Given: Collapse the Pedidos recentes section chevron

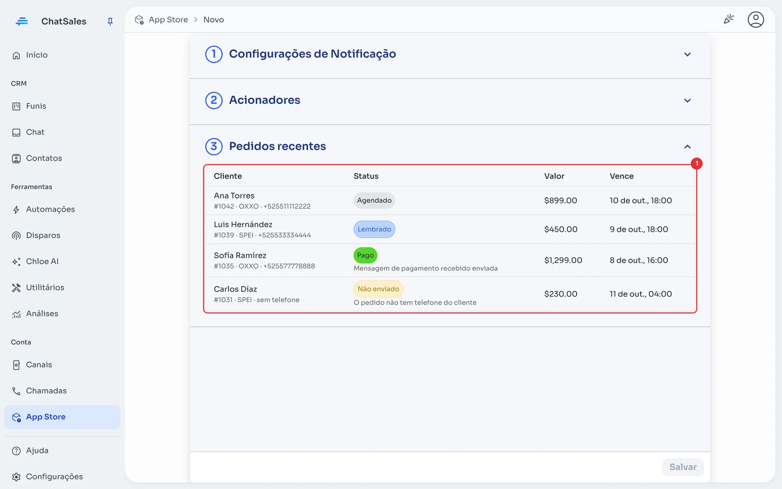Looking at the screenshot, I should (687, 147).
